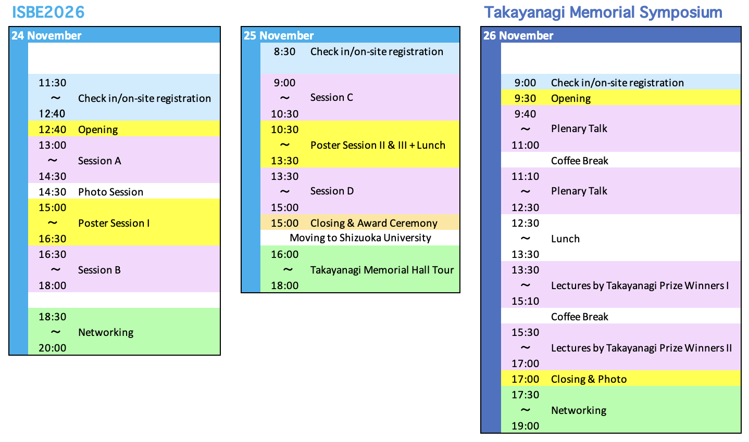
Task: Click the "Coffee Break" just before 15:30
Action: coord(580,317)
